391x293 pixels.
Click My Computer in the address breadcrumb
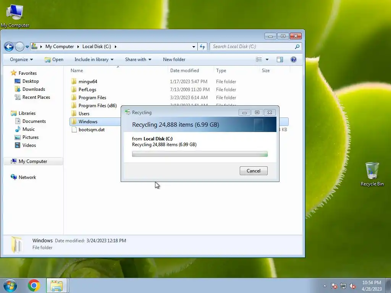point(60,47)
